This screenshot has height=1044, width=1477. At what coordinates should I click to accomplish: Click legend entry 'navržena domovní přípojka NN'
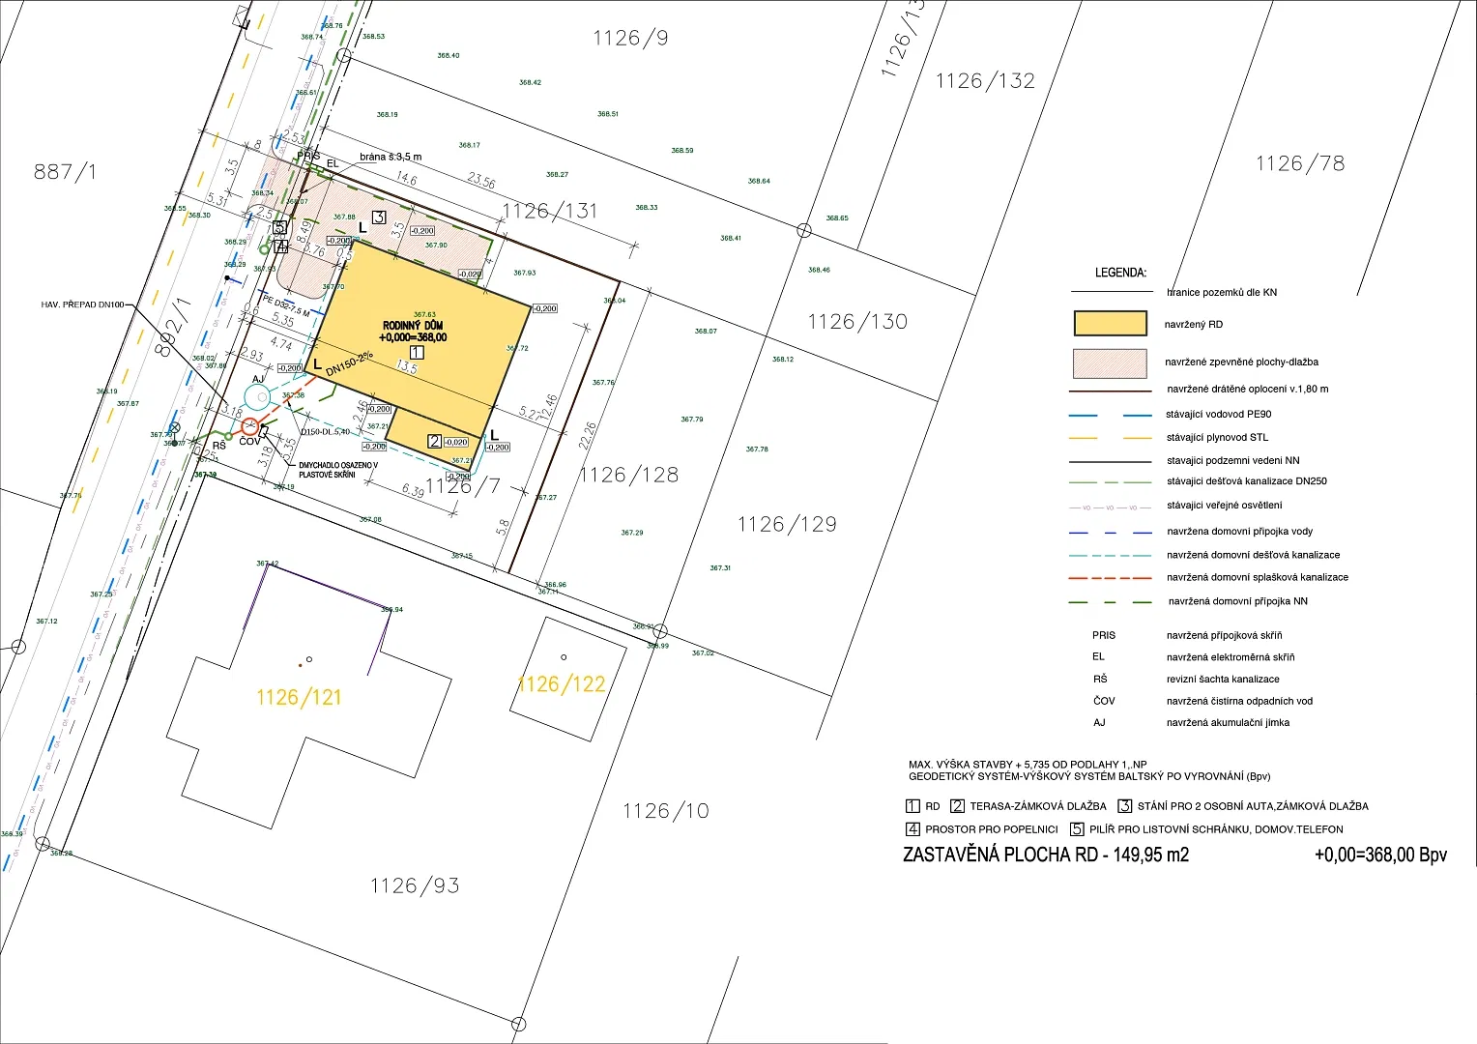(1238, 602)
